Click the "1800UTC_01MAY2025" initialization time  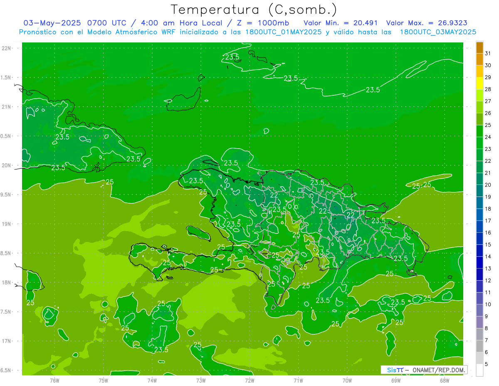[x=283, y=32]
